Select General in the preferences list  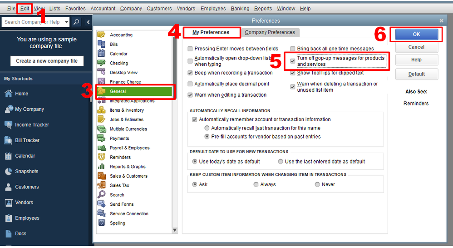point(135,91)
